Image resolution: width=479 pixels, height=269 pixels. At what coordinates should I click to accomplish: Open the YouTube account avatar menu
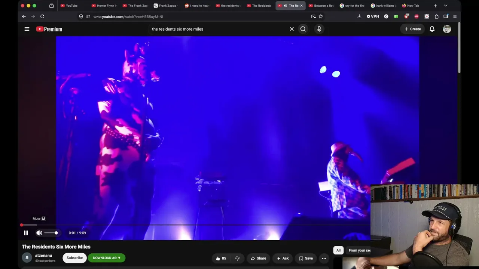[447, 29]
